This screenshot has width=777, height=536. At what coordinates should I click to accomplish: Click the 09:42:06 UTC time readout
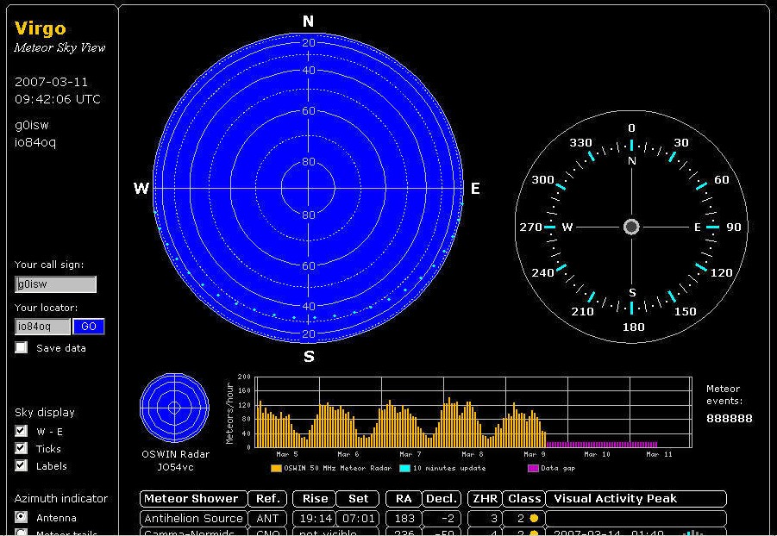click(58, 99)
